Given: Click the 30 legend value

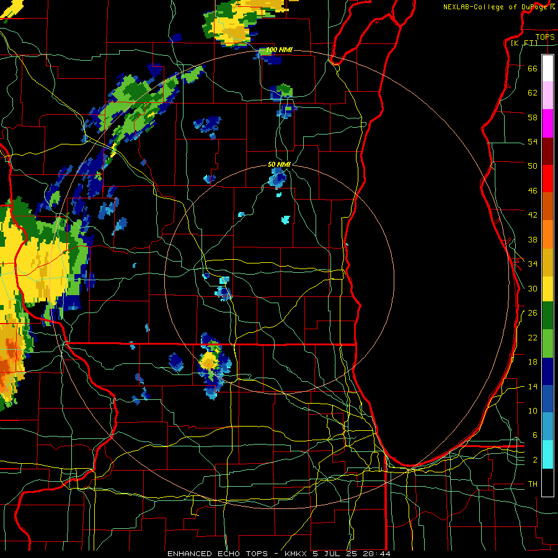Looking at the screenshot, I should [533, 288].
